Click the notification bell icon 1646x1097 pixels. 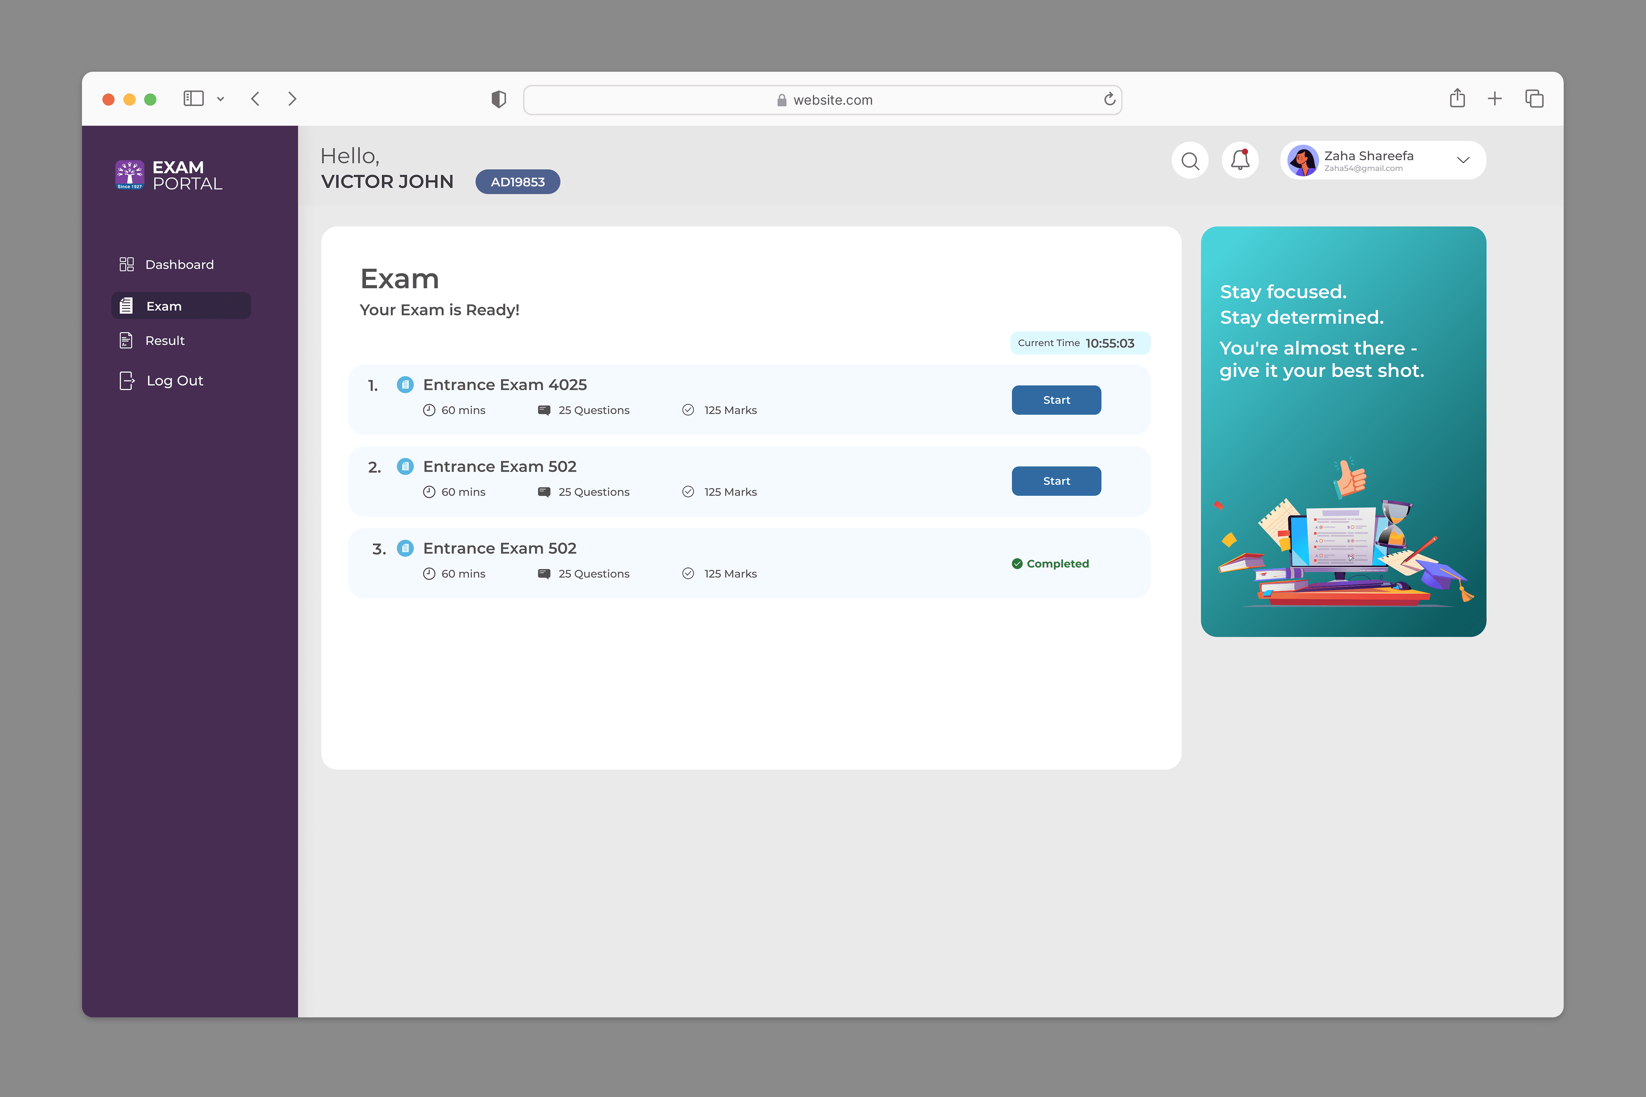(x=1240, y=160)
